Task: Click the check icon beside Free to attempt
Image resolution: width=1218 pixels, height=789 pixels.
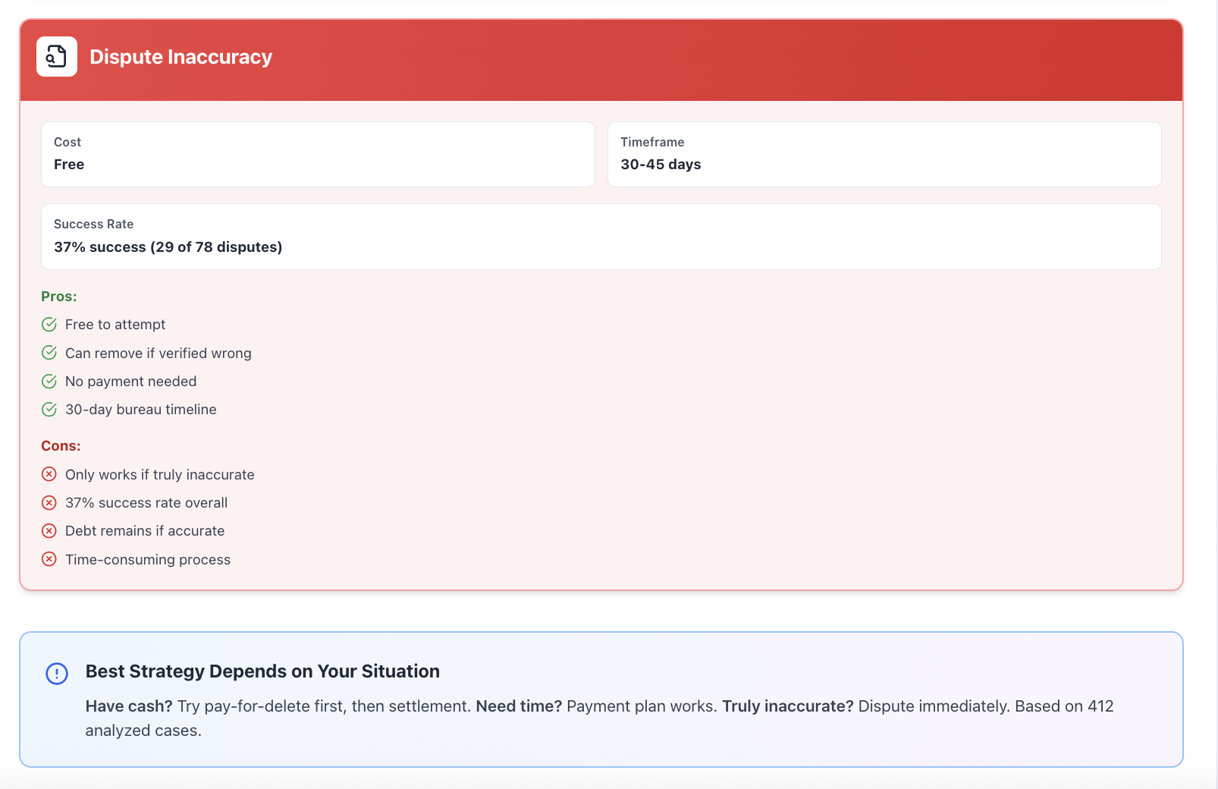Action: click(x=49, y=325)
